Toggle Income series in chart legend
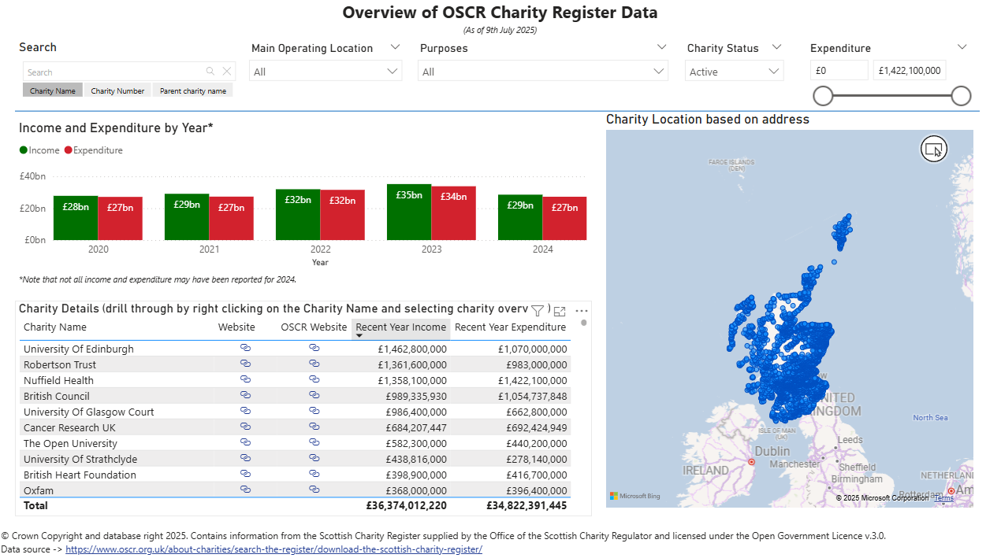This screenshot has height=558, width=1001. 39,150
